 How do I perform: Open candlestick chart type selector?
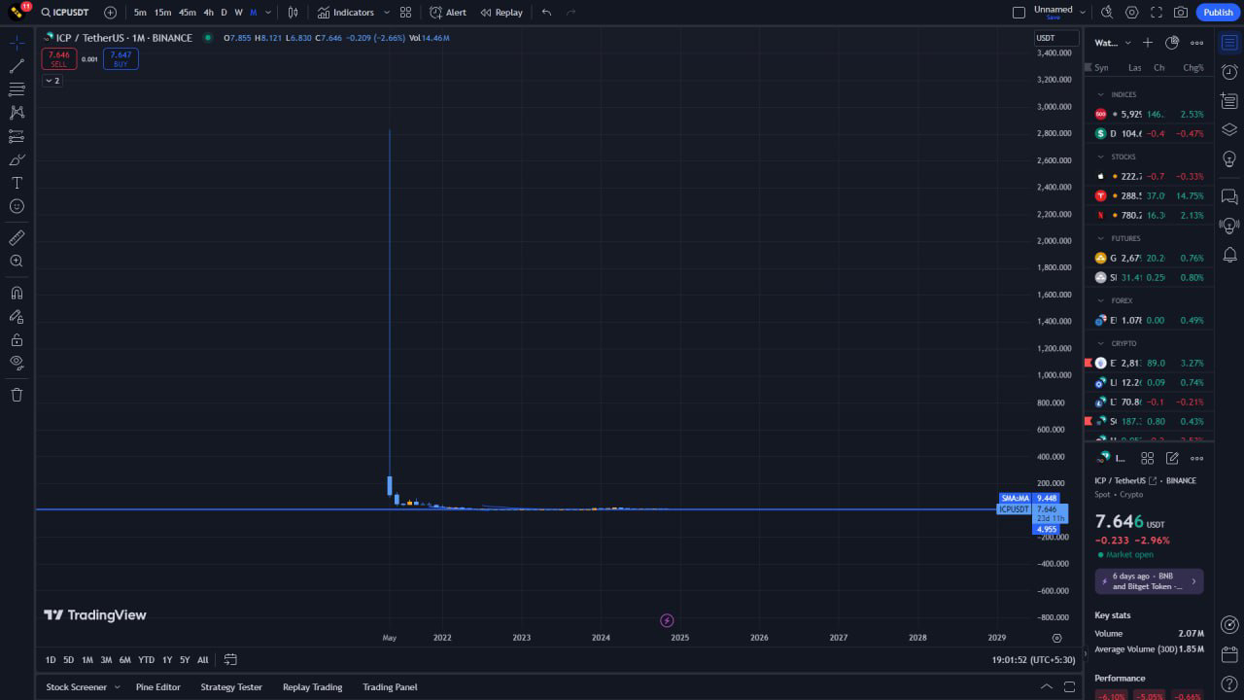(293, 13)
